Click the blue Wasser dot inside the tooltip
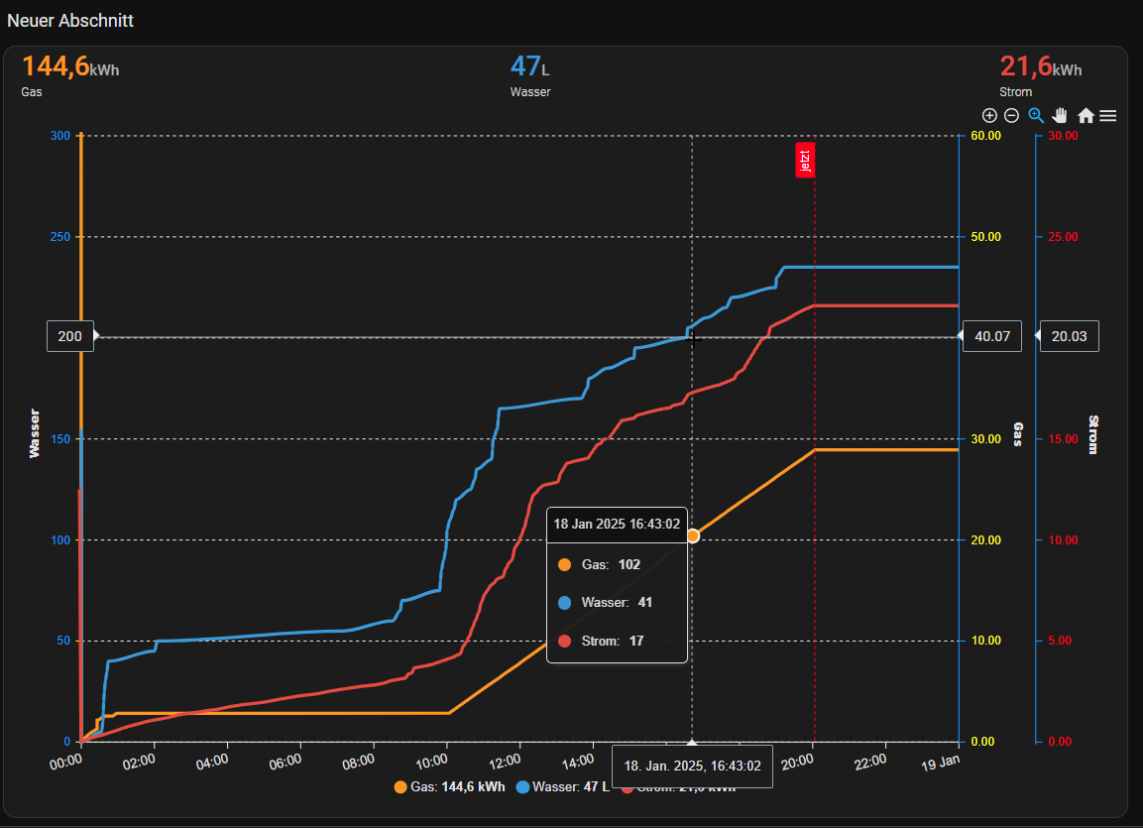This screenshot has height=828, width=1143. point(564,602)
